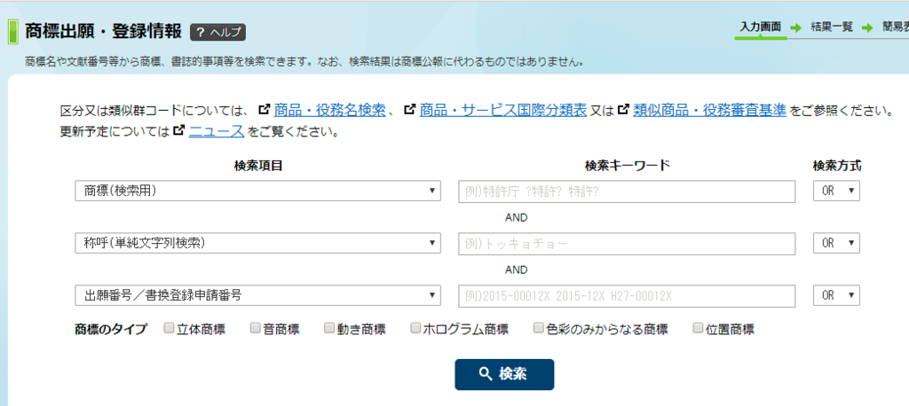The height and width of the screenshot is (406, 909).
Task: Click external-link icon before ニュース
Action: pyautogui.click(x=179, y=130)
